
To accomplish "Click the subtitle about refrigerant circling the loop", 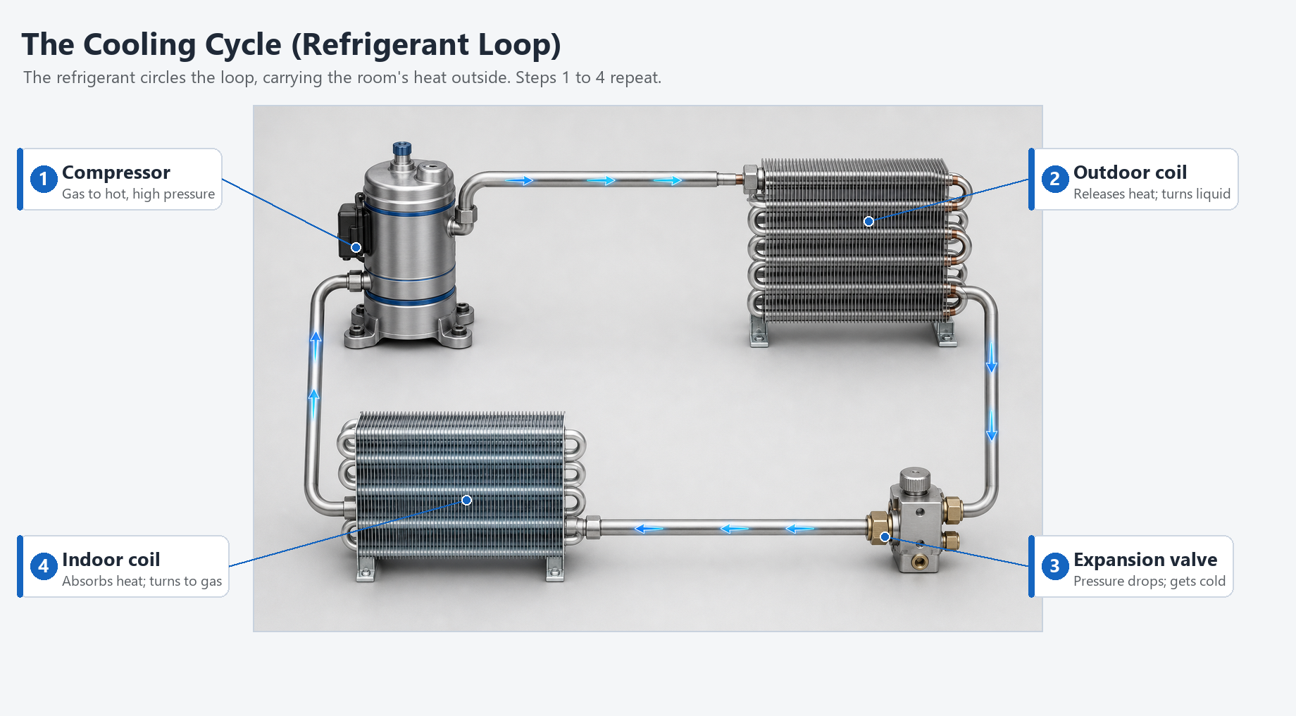I will click(342, 77).
